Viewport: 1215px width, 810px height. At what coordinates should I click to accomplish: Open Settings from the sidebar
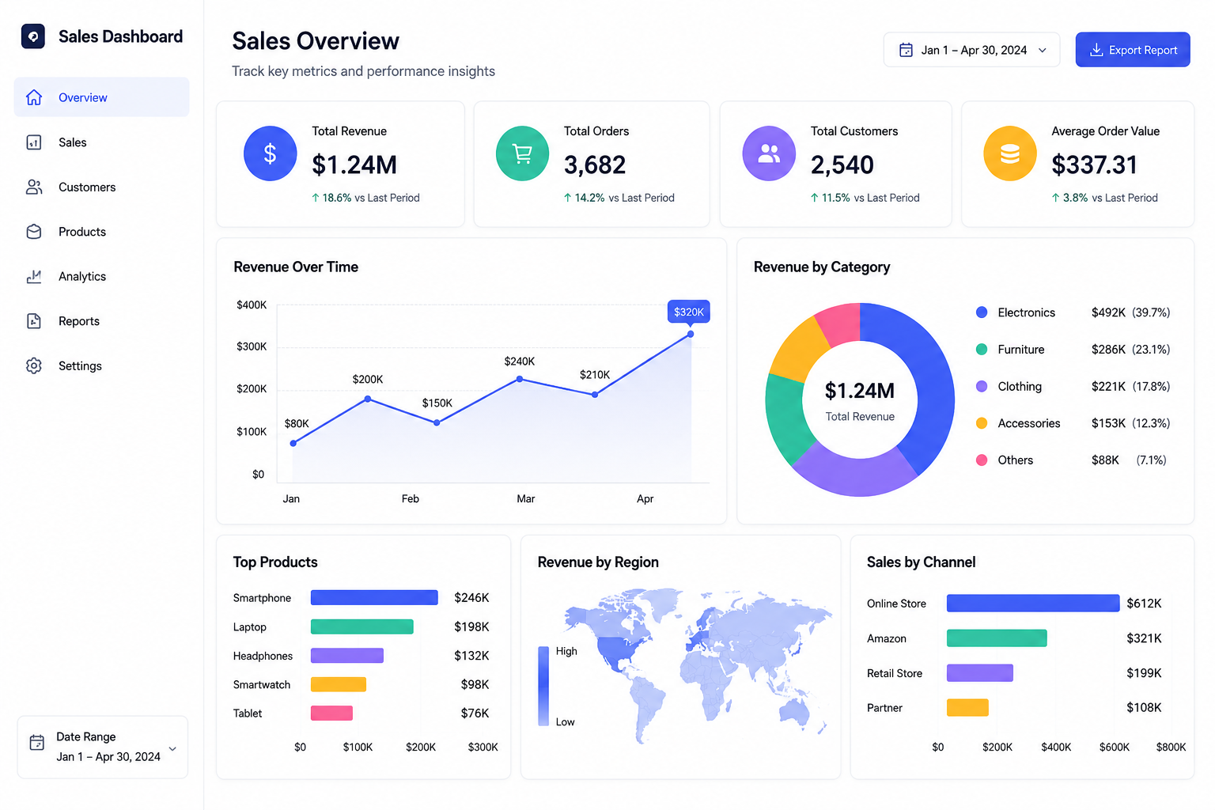[101, 365]
